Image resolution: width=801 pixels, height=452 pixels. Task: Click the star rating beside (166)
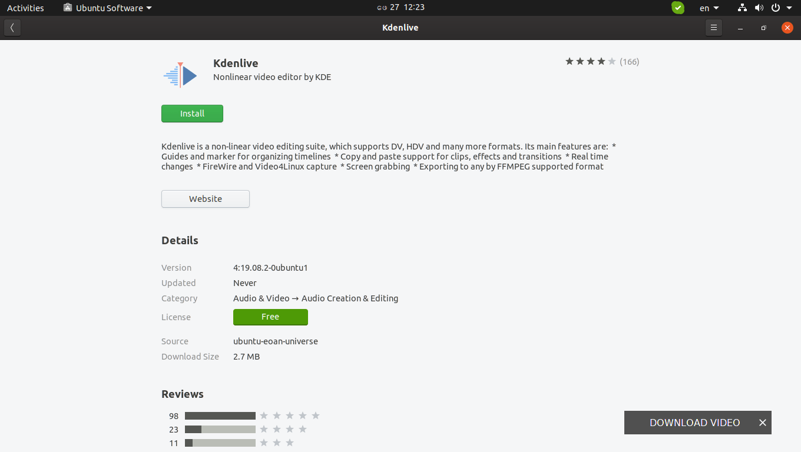(x=590, y=61)
